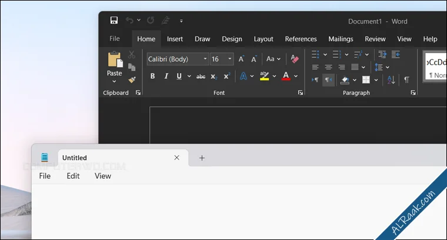Switch to the Review ribbon tab
Image resolution: width=447 pixels, height=240 pixels.
point(375,39)
